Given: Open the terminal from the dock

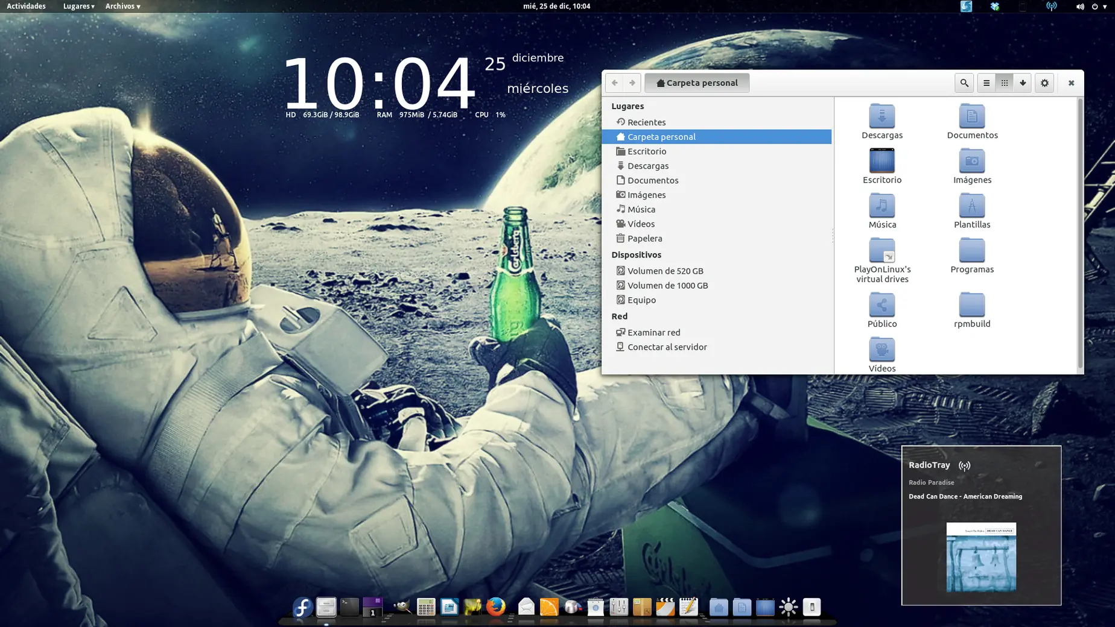Looking at the screenshot, I should [x=348, y=608].
